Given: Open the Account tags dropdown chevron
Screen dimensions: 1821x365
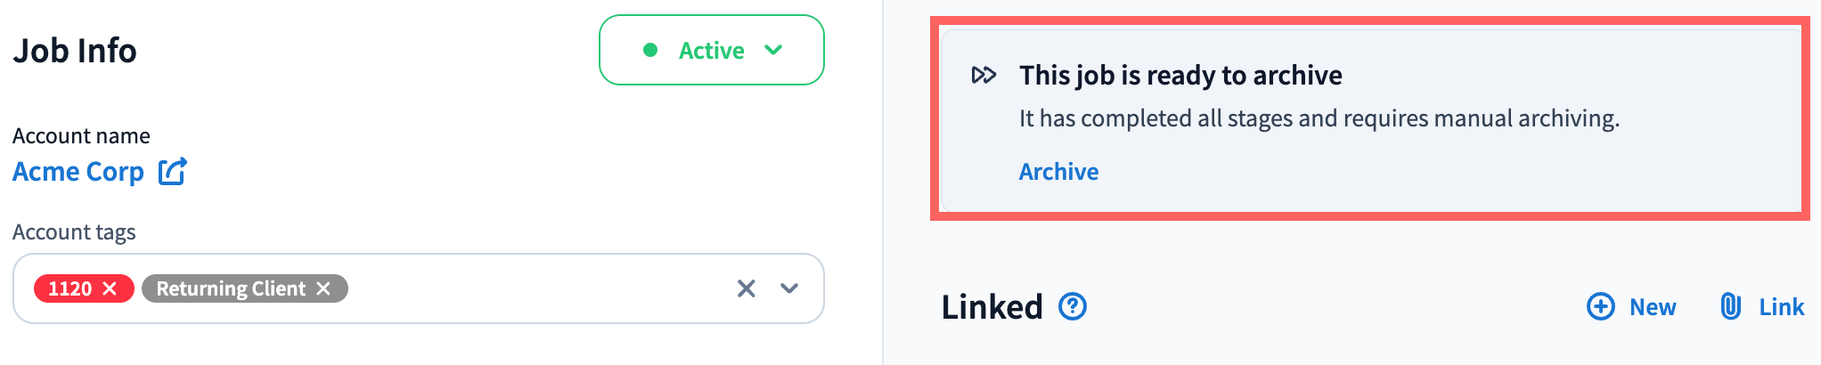Looking at the screenshot, I should click(789, 288).
